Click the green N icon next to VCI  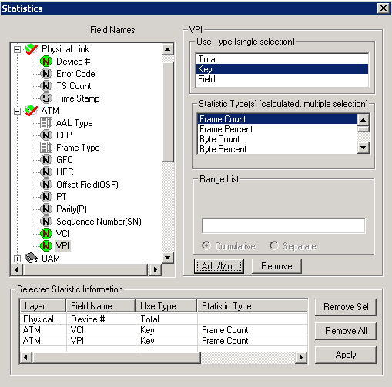[46, 234]
